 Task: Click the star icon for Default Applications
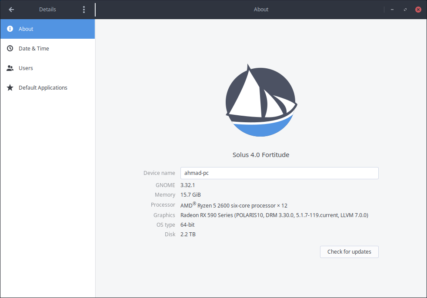click(x=10, y=88)
